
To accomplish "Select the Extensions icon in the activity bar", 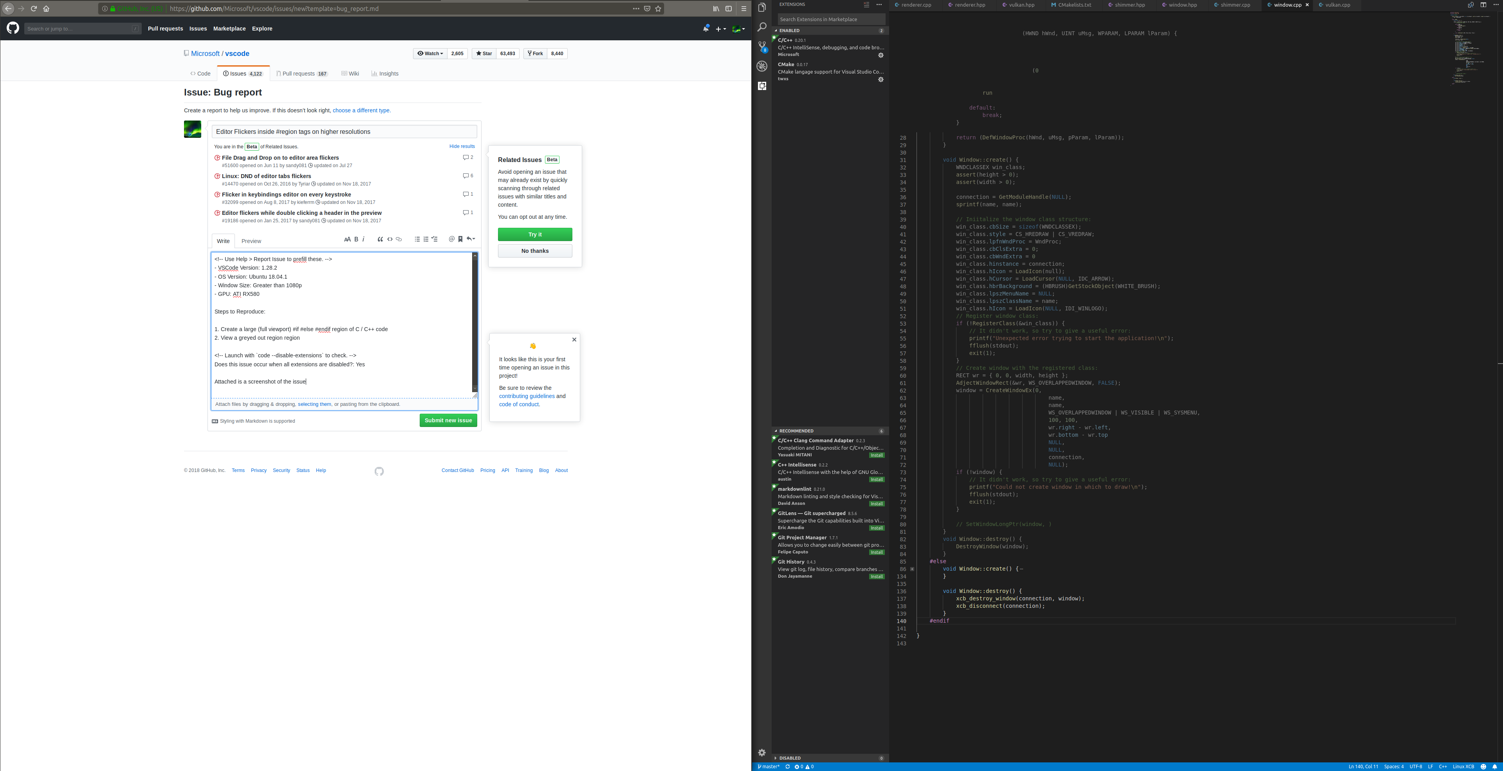I will click(x=761, y=86).
